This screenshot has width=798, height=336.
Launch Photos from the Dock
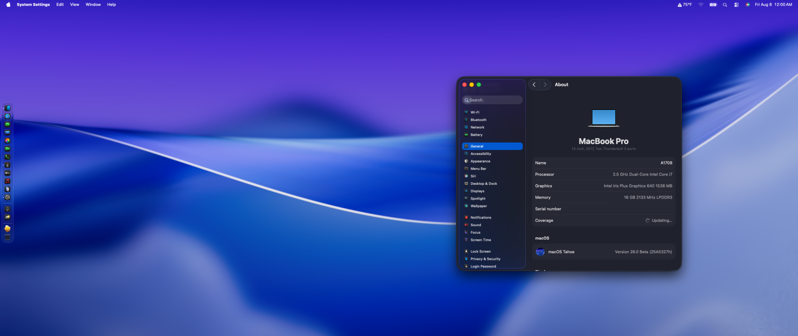(7, 141)
